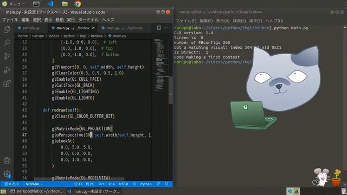
Task: Open Source Control view in activity bar
Action: click(7, 56)
